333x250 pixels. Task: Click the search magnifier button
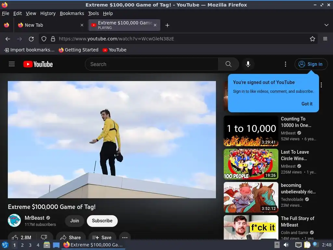[x=229, y=64]
